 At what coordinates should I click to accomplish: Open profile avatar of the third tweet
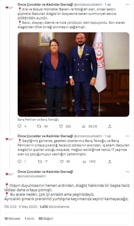9,174
